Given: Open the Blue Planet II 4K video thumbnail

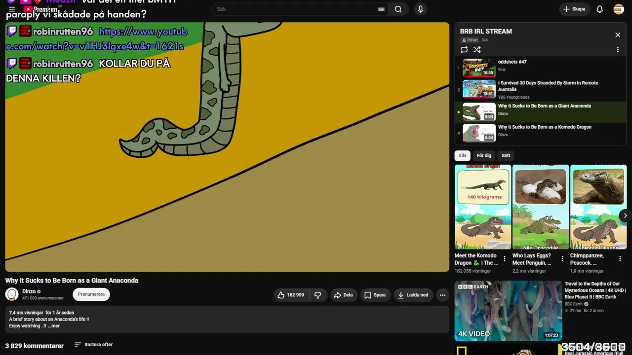Looking at the screenshot, I should [x=508, y=311].
